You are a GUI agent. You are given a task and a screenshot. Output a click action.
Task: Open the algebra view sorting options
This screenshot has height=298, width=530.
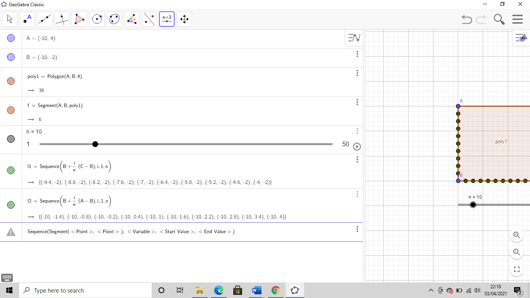[x=353, y=38]
